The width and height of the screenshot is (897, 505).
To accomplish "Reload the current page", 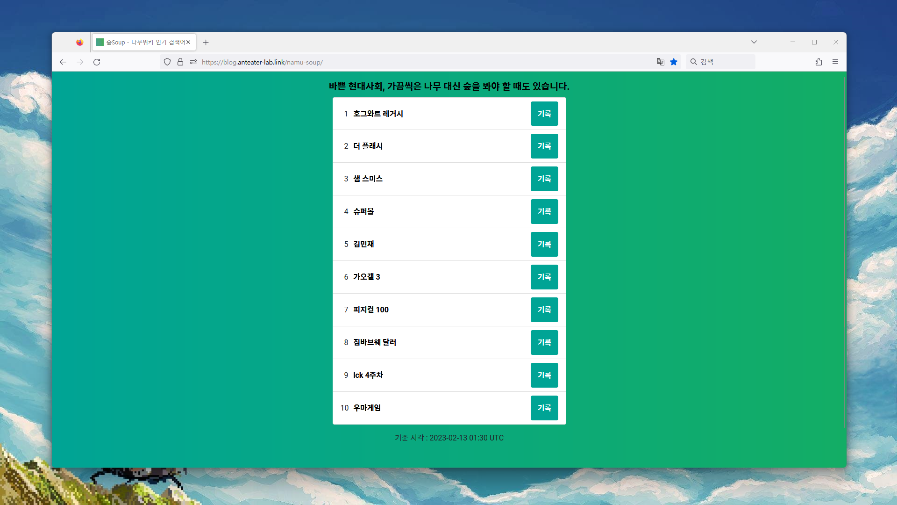I will [x=97, y=62].
